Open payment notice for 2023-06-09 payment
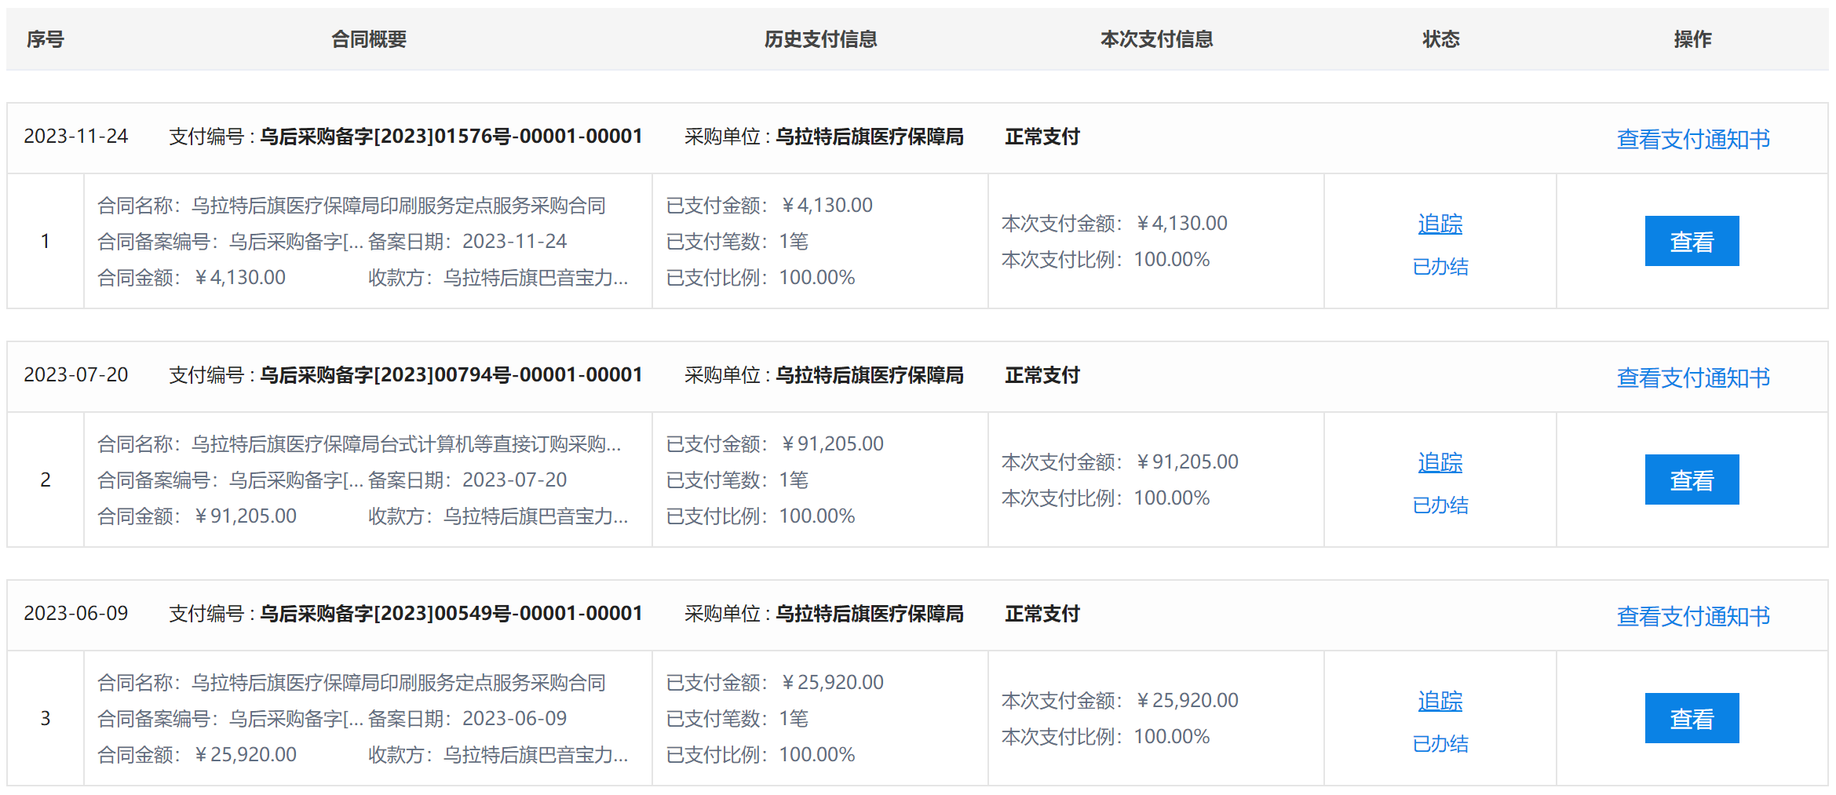The image size is (1836, 795). (1693, 616)
